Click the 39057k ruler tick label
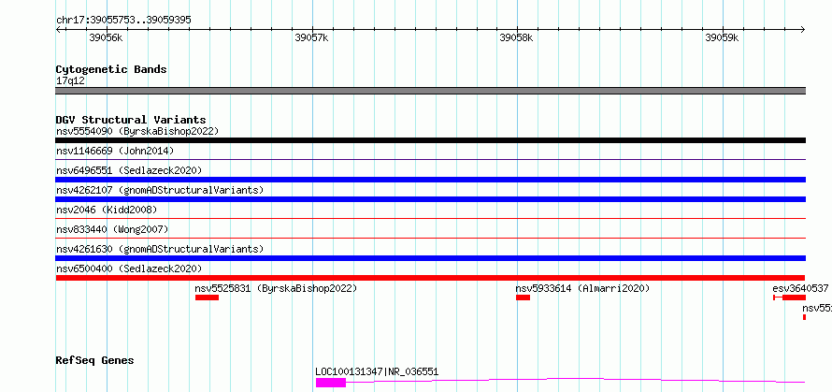 [311, 37]
